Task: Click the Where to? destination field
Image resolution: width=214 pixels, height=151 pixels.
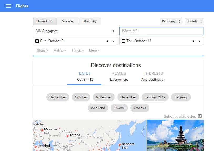Action: click(x=161, y=31)
